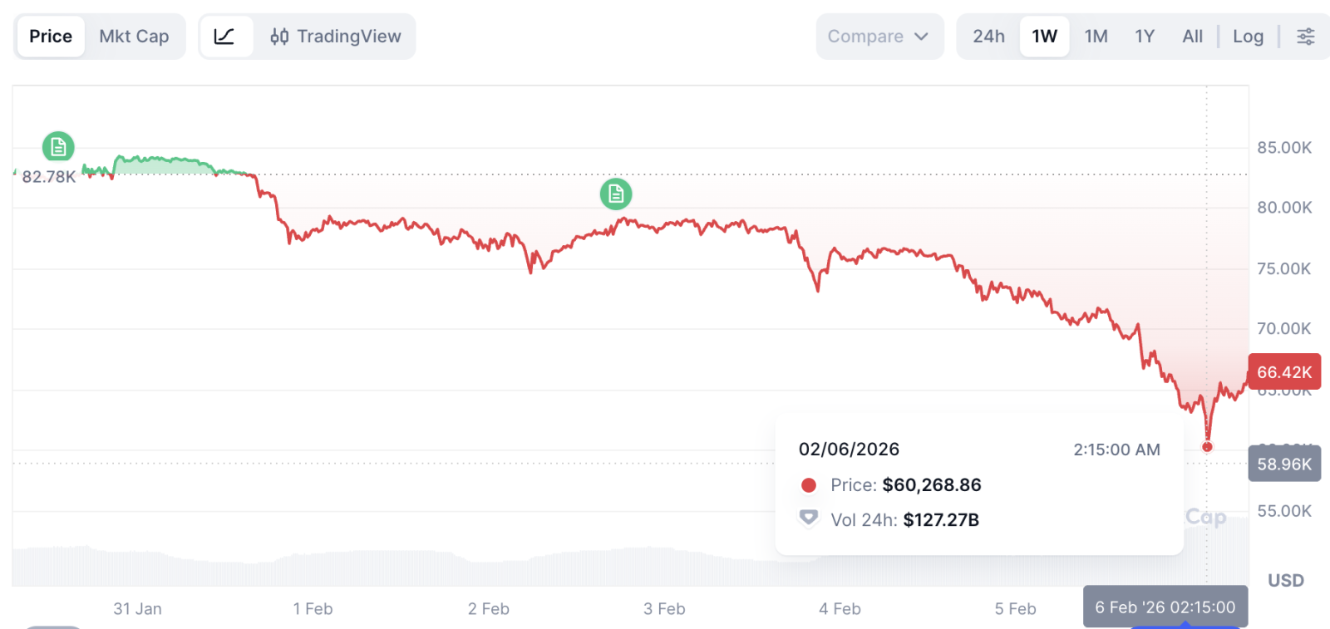This screenshot has height=629, width=1330.
Task: Toggle the Log scale option
Action: [x=1248, y=37]
